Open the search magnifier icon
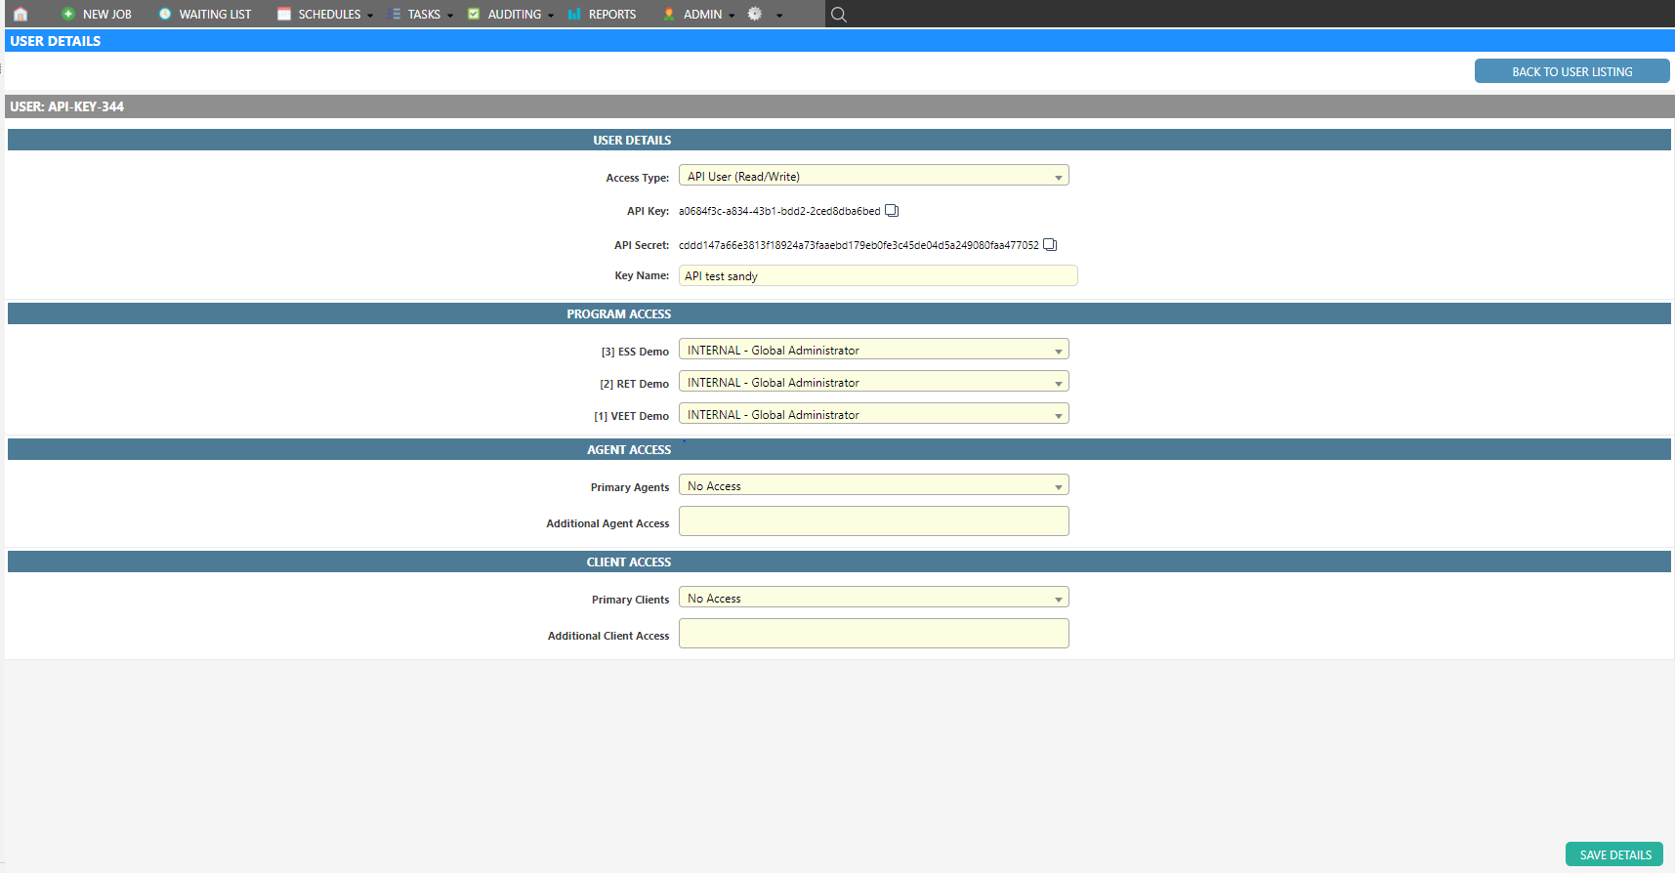Image resolution: width=1675 pixels, height=873 pixels. [838, 14]
